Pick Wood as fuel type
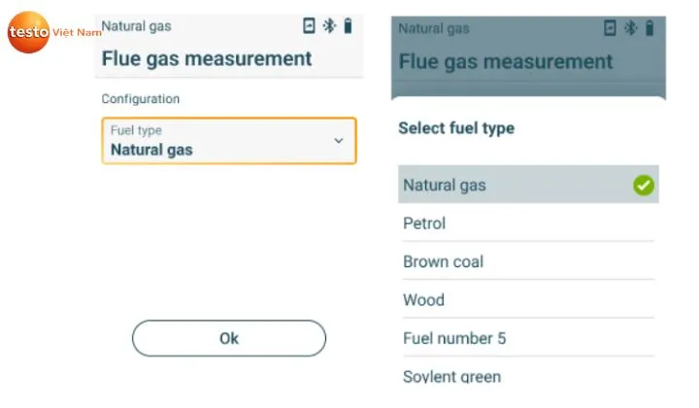 click(423, 300)
